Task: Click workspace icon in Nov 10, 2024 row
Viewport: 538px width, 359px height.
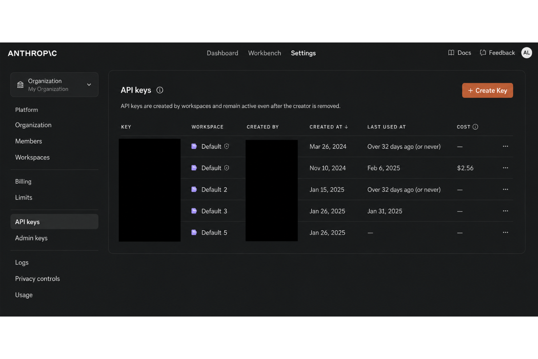Action: [194, 168]
